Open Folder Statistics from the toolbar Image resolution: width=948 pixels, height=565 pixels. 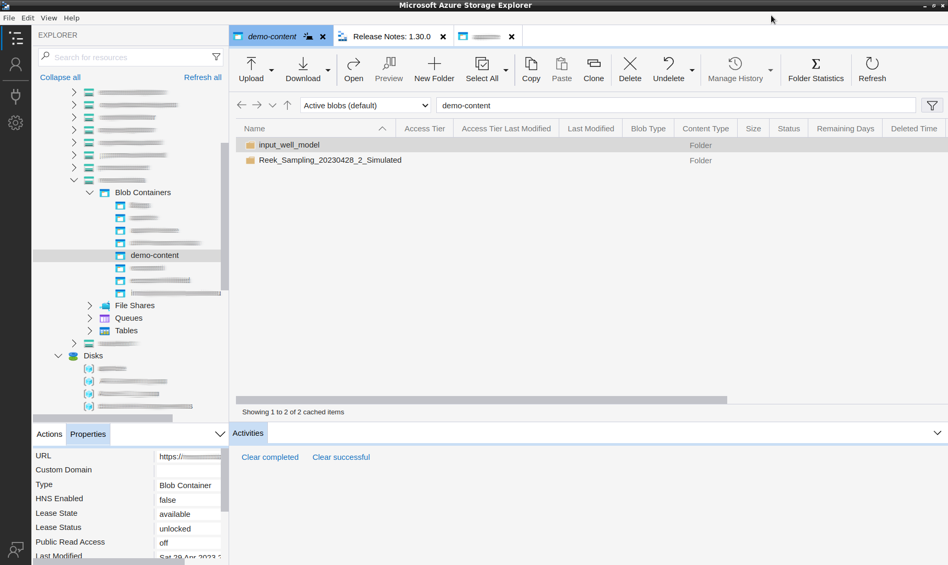point(816,70)
